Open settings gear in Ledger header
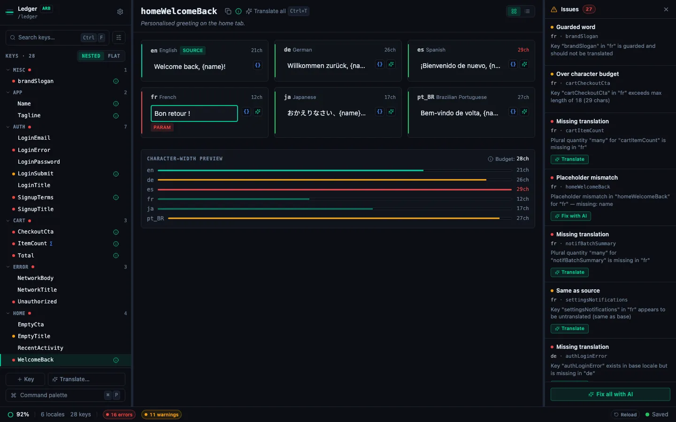Screen dimensions: 676x422 pyautogui.click(x=120, y=12)
